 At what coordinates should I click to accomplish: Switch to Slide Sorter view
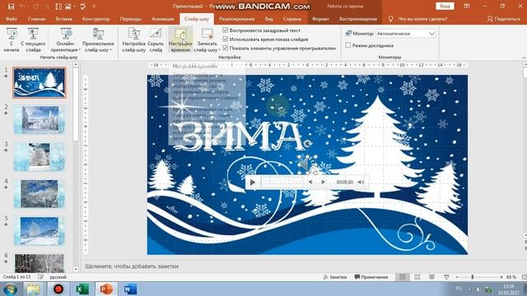pyautogui.click(x=417, y=277)
